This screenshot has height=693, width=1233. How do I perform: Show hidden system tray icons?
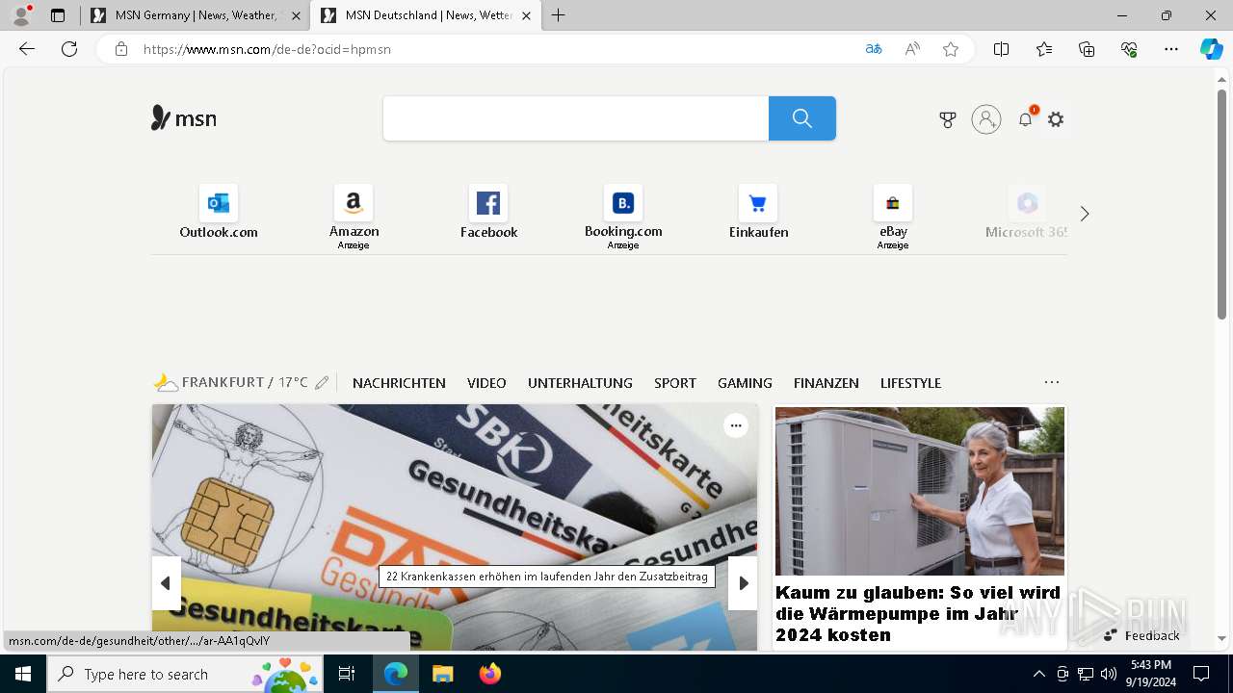point(1038,674)
